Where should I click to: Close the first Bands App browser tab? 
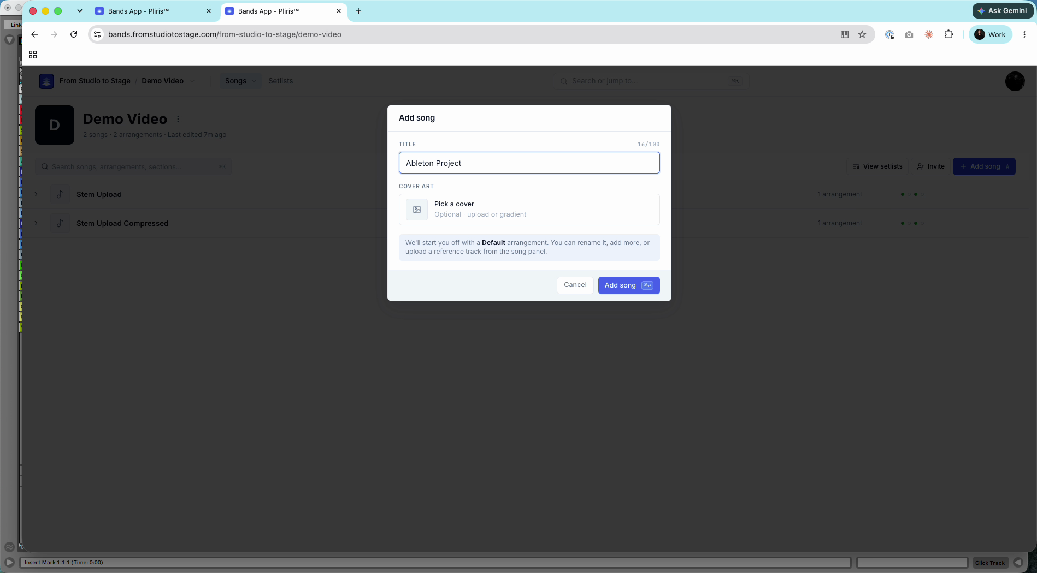209,11
